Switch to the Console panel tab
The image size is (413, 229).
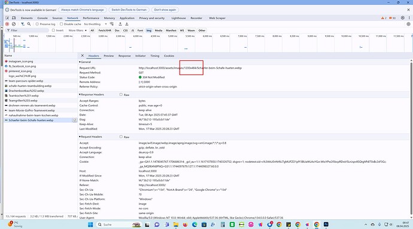pyautogui.click(x=42, y=18)
